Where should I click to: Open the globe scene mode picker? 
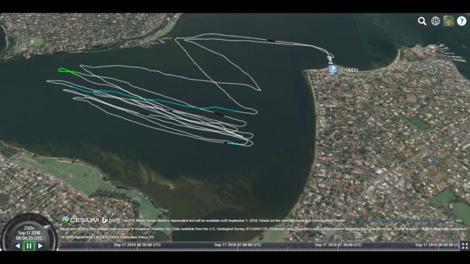(x=435, y=21)
